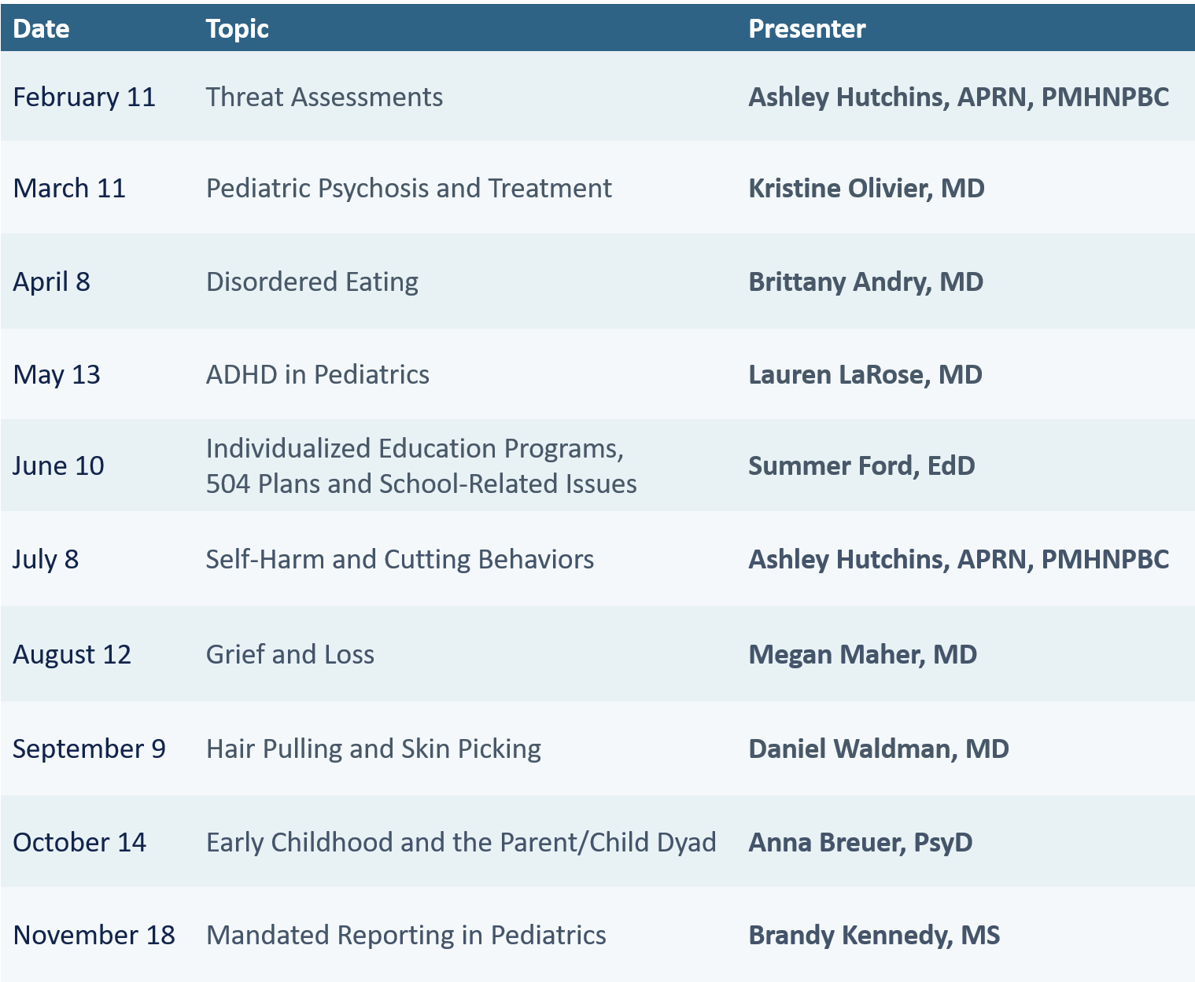Click the Grief and Loss topic
Screen dimensions: 1195x982
290,655
